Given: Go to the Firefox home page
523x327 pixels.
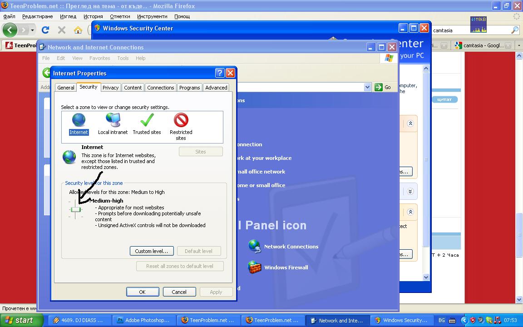Looking at the screenshot, I should (78, 30).
